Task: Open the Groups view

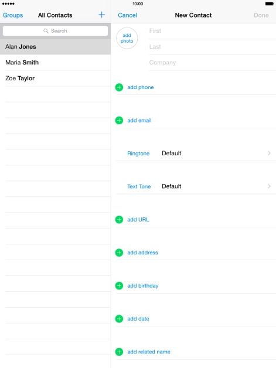Action: coord(13,15)
